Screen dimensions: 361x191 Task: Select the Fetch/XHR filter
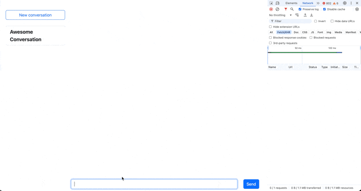coord(284,32)
